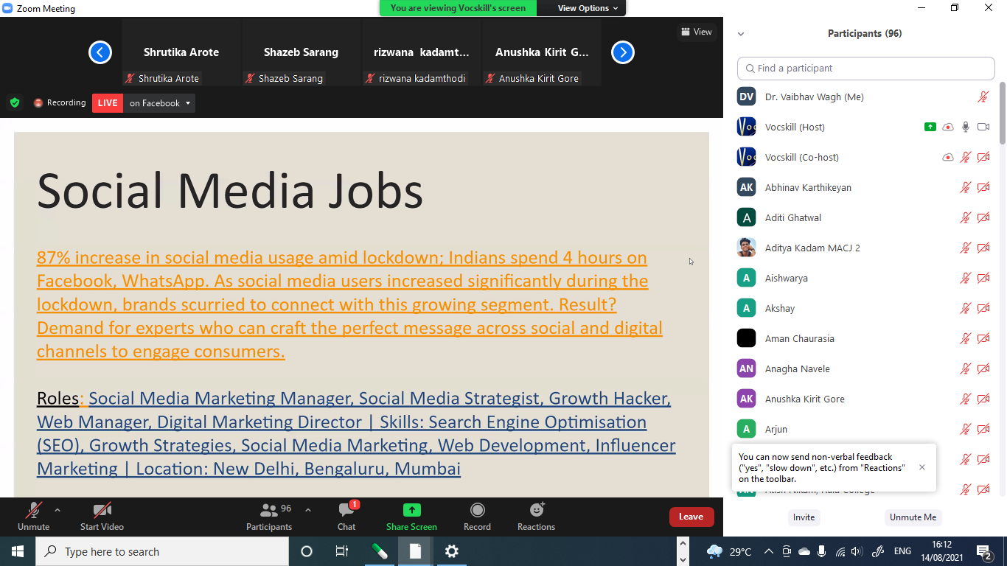Click the Unmute Me button

(x=913, y=517)
